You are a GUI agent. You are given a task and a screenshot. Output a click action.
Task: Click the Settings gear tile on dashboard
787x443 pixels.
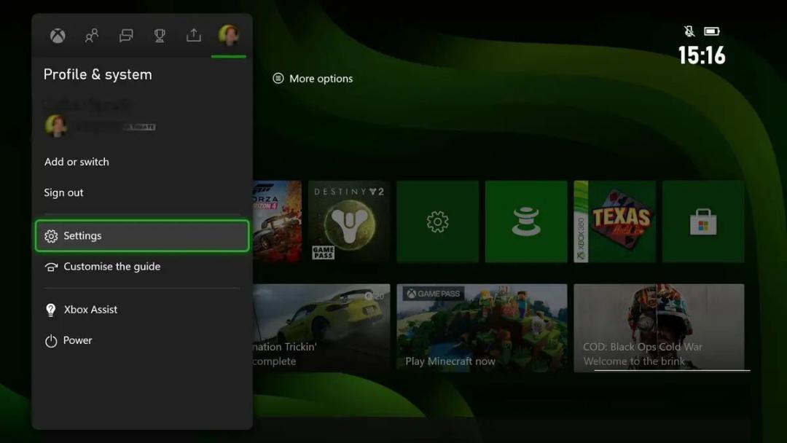coord(438,221)
